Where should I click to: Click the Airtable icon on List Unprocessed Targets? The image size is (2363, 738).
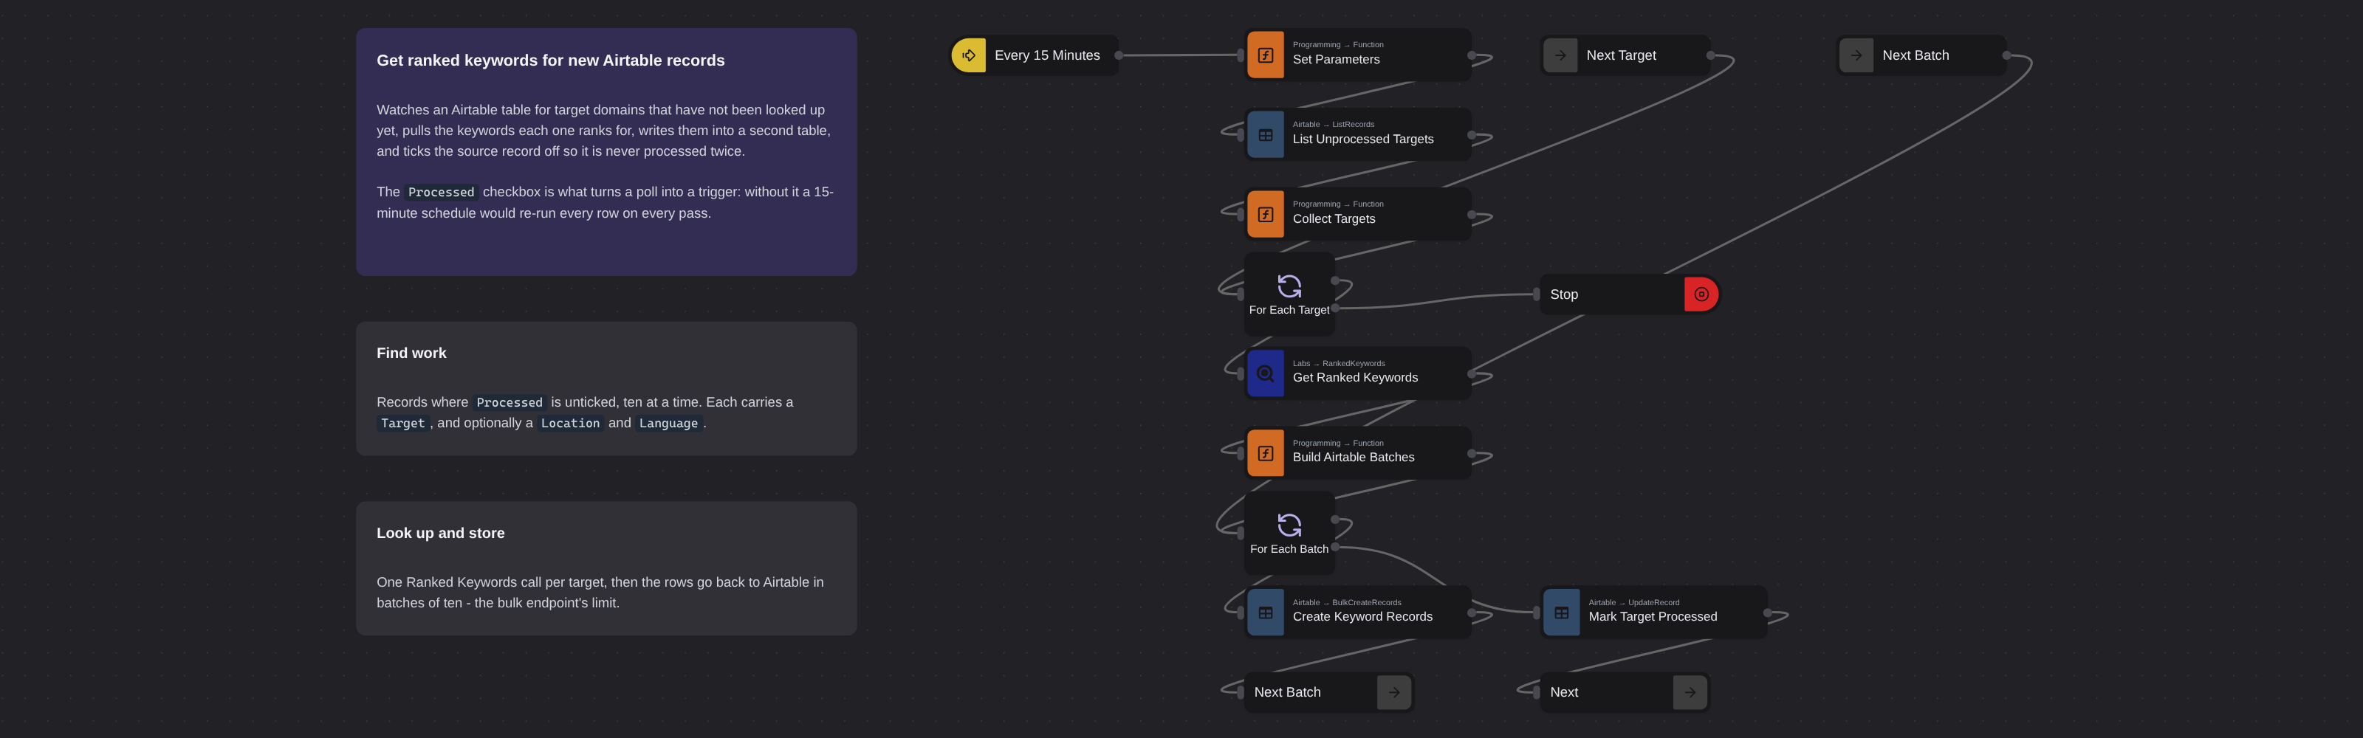1265,135
